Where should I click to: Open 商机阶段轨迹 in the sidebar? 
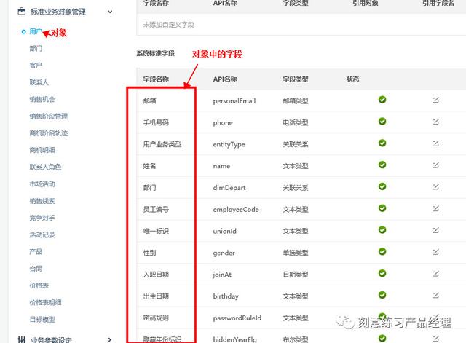(x=49, y=133)
